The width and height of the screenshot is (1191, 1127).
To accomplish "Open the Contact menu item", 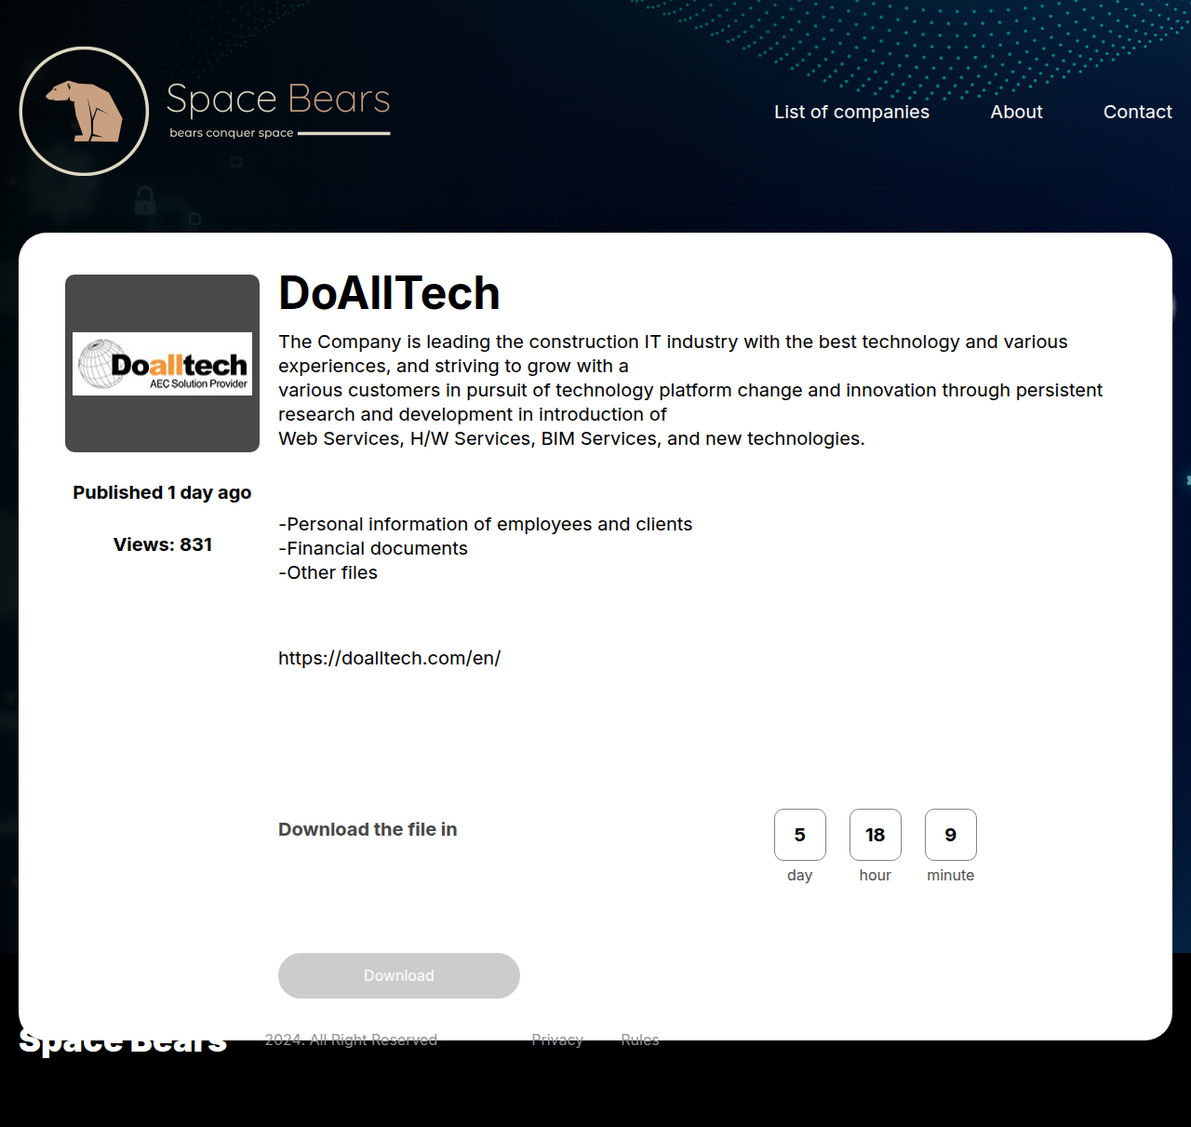I will click(1137, 112).
